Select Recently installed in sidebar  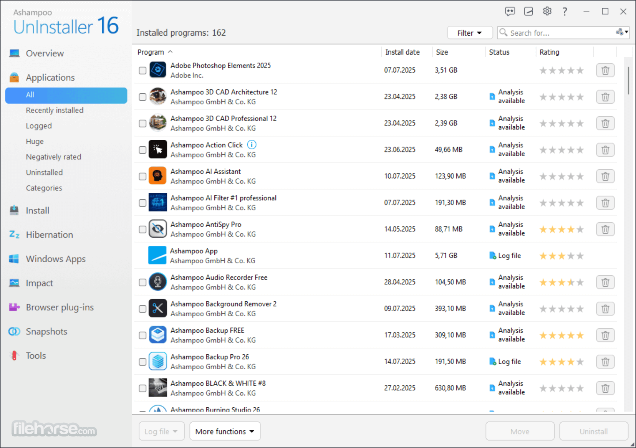(55, 110)
